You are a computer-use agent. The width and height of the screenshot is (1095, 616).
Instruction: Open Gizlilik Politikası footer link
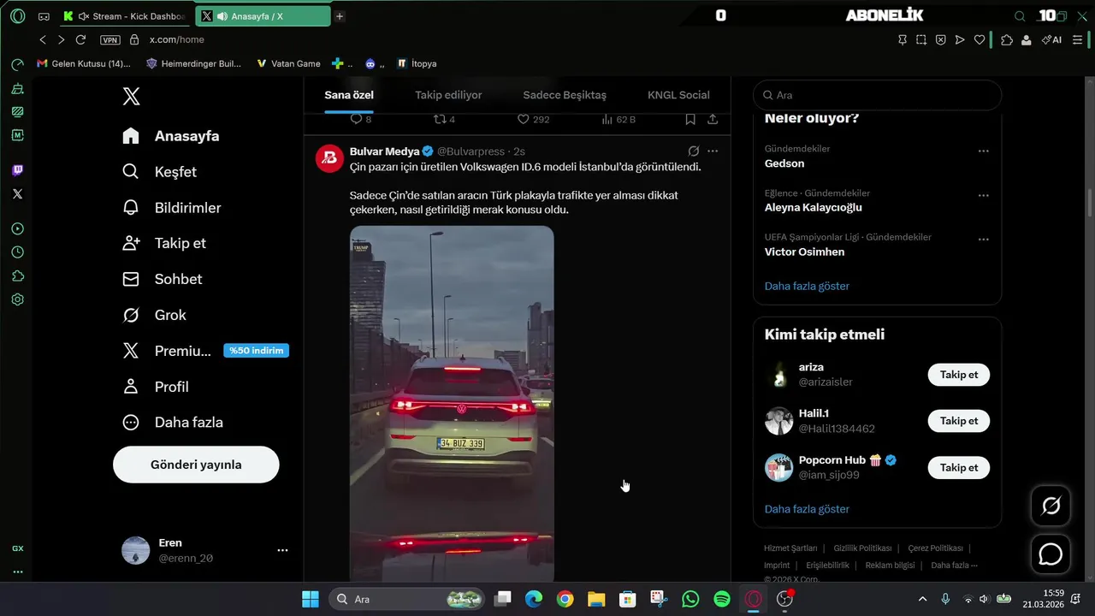[x=862, y=548]
